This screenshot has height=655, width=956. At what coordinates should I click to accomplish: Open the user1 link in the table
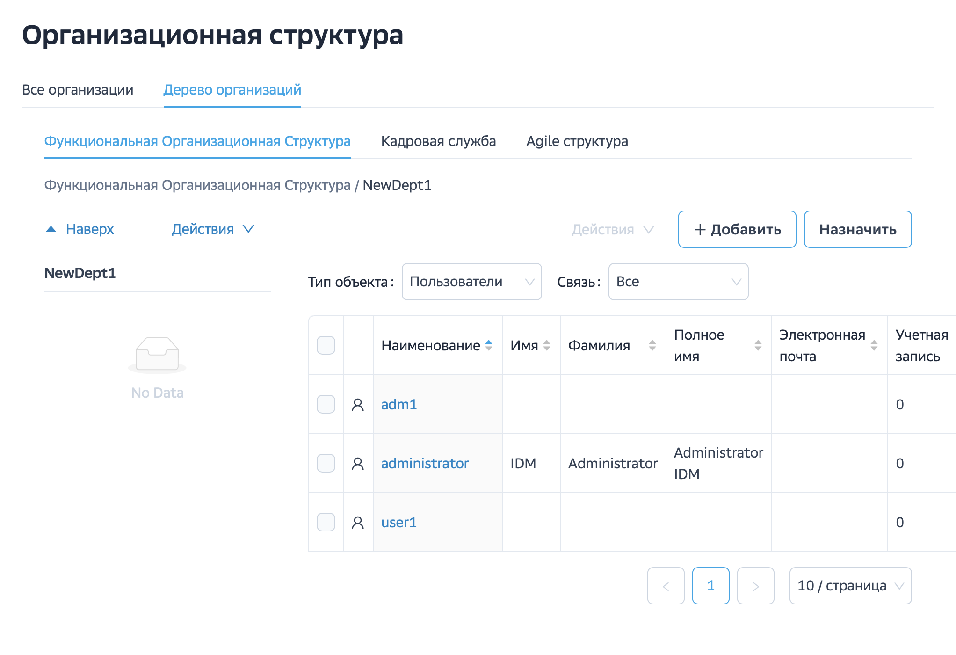(399, 523)
